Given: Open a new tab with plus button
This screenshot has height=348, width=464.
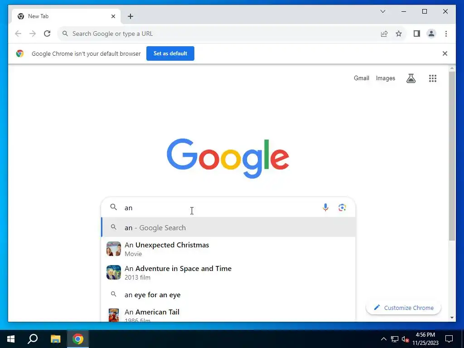Looking at the screenshot, I should coord(130,16).
